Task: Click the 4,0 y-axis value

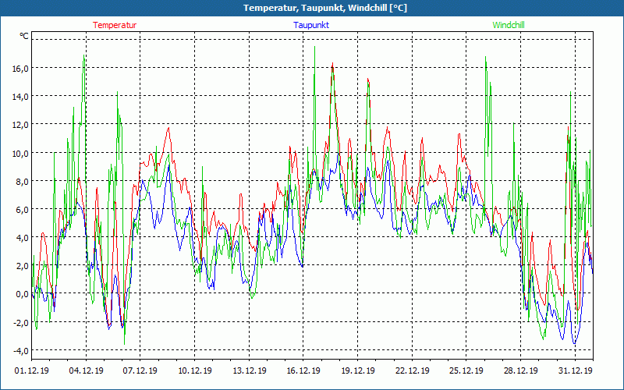Action: (22, 238)
